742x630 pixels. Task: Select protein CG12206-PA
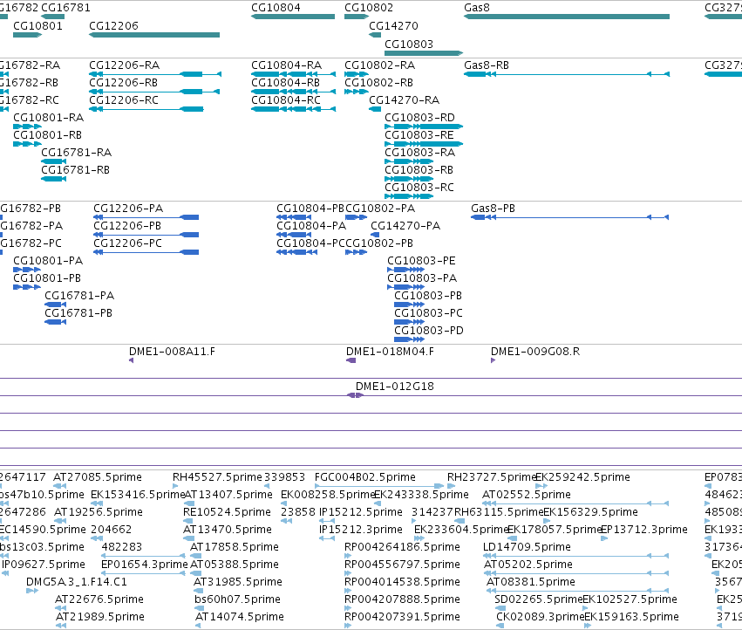146,217
